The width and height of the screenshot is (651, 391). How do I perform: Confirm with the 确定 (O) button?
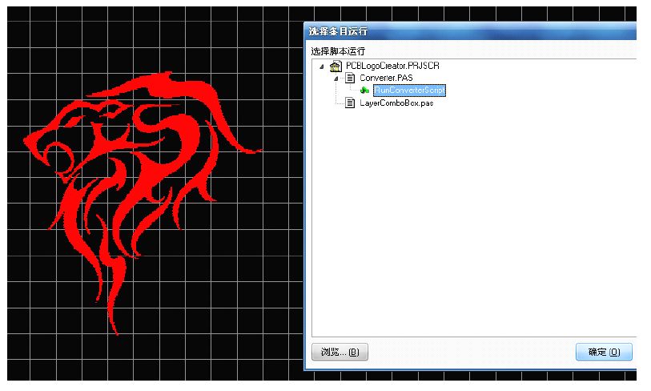603,352
